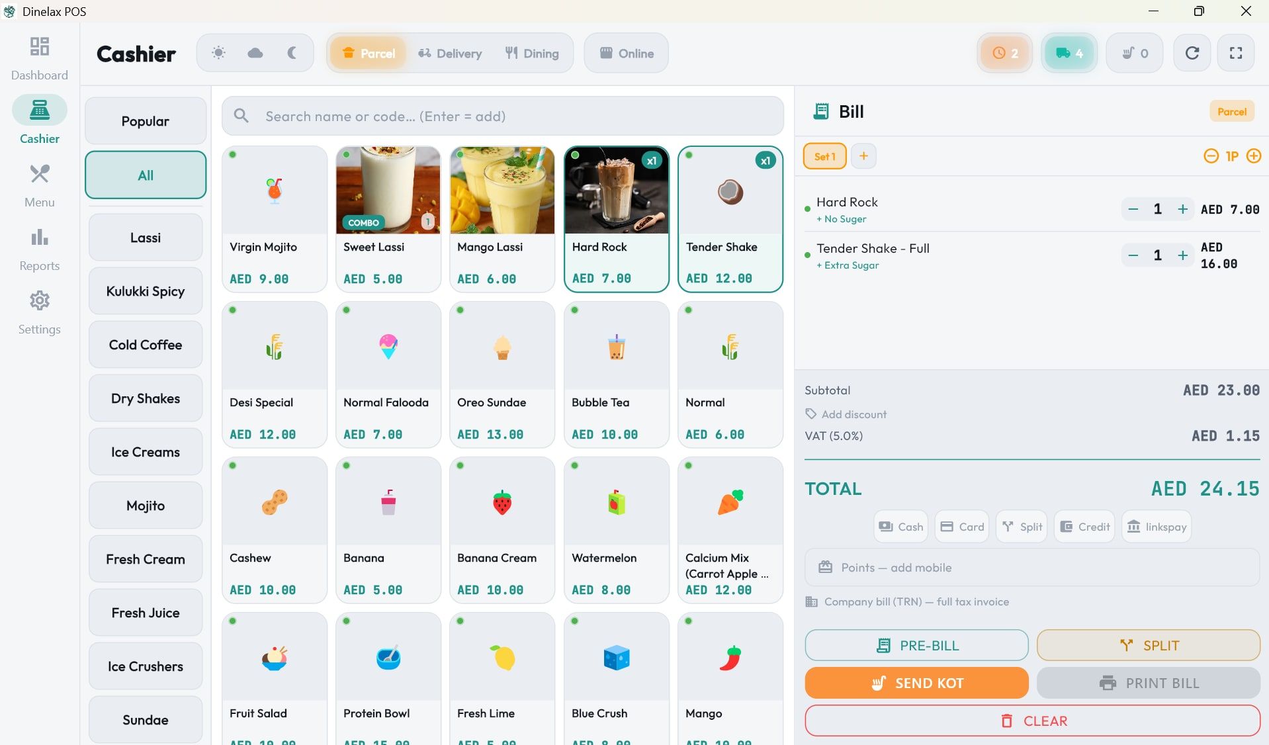Open the pending orders clock badge
The height and width of the screenshot is (745, 1269).
pyautogui.click(x=1005, y=53)
